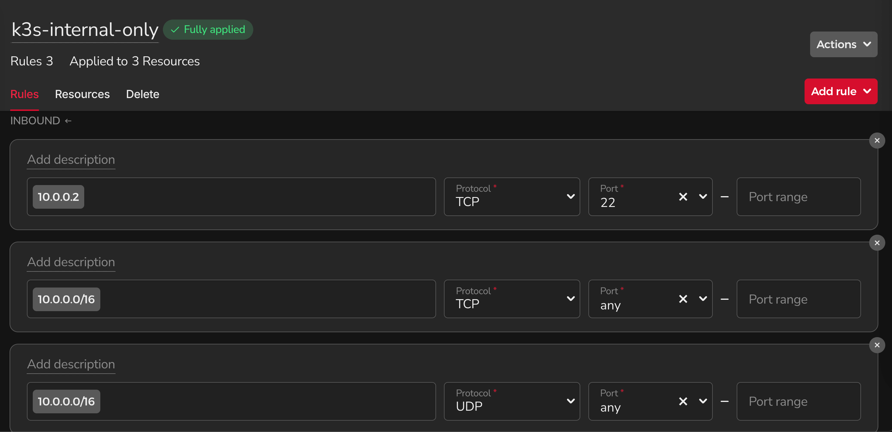Click Add description on first rule

tap(71, 160)
